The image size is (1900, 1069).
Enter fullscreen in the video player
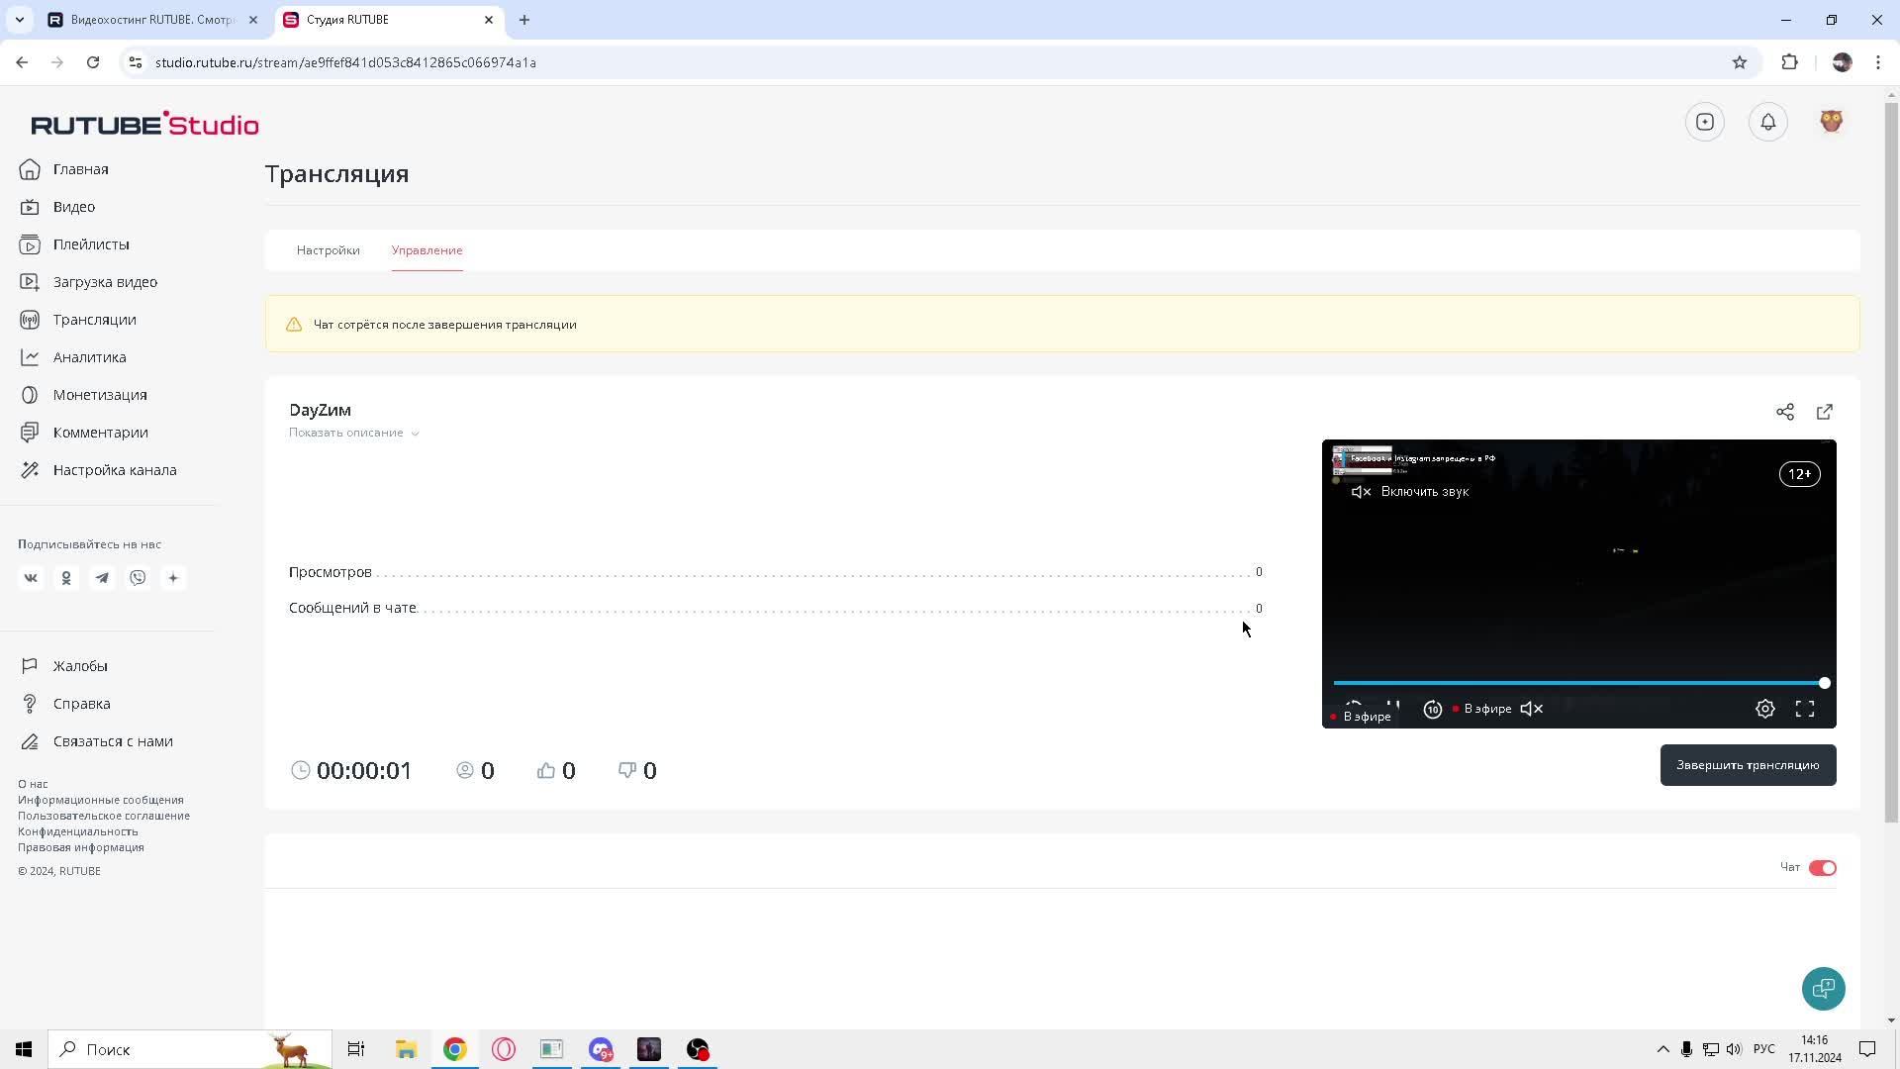click(1804, 709)
